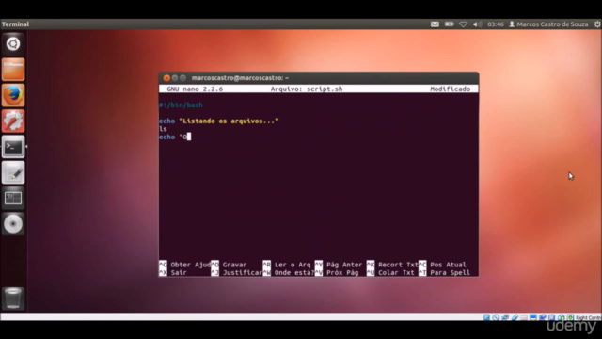Launch Firefox from the launcher

[x=13, y=95]
